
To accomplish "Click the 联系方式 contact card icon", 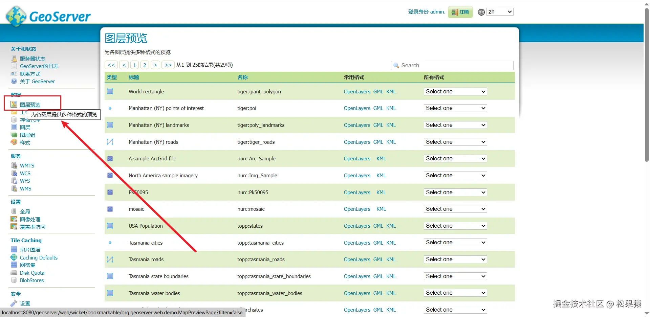I will [14, 74].
